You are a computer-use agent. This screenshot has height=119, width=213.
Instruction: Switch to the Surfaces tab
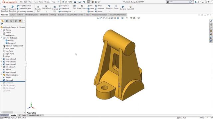20,15
